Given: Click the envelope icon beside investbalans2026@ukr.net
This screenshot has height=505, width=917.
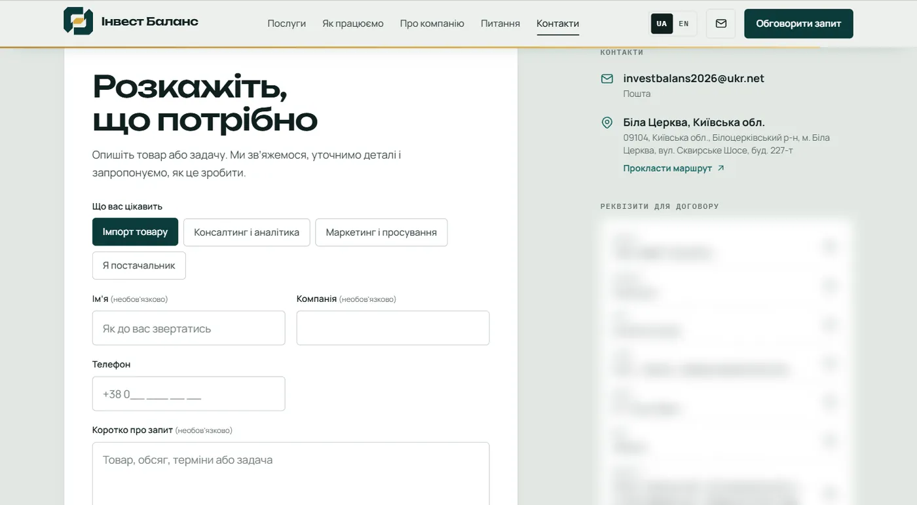Looking at the screenshot, I should pos(607,79).
